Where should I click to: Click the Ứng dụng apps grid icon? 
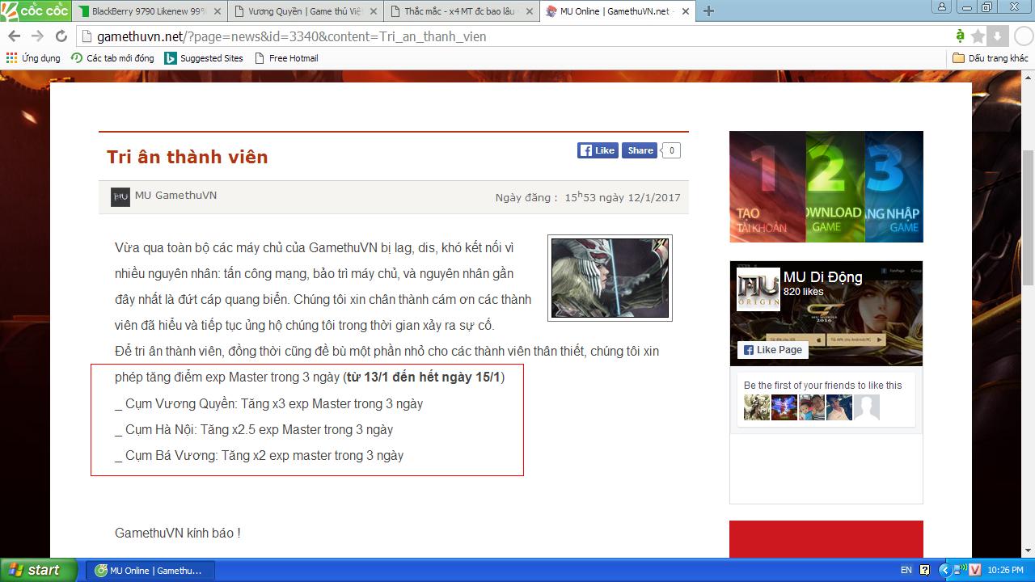click(x=11, y=58)
